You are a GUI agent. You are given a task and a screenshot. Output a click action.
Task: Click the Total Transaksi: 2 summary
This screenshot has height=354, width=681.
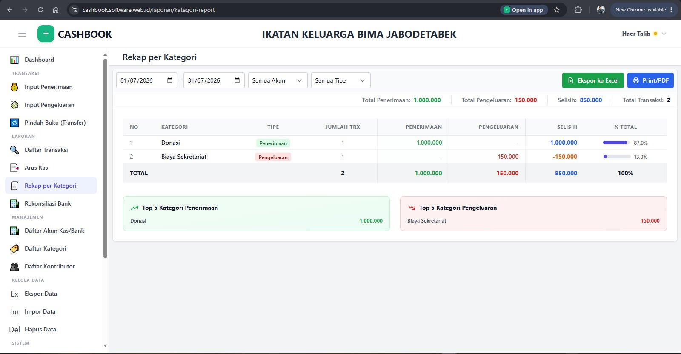647,100
